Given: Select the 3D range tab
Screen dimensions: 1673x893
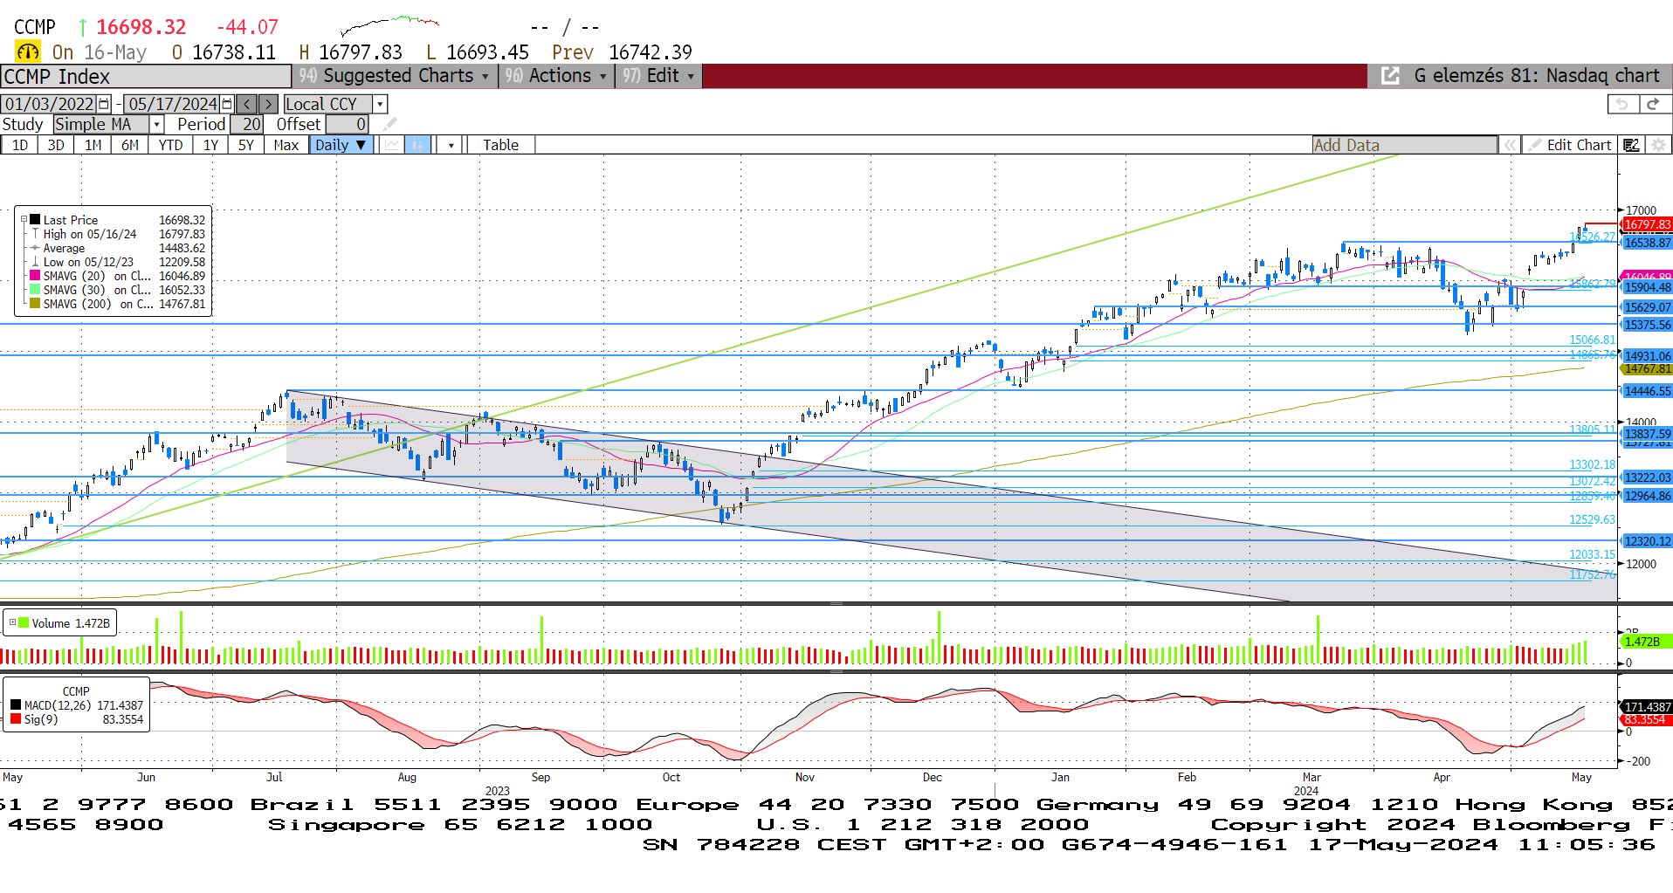Looking at the screenshot, I should [x=56, y=145].
